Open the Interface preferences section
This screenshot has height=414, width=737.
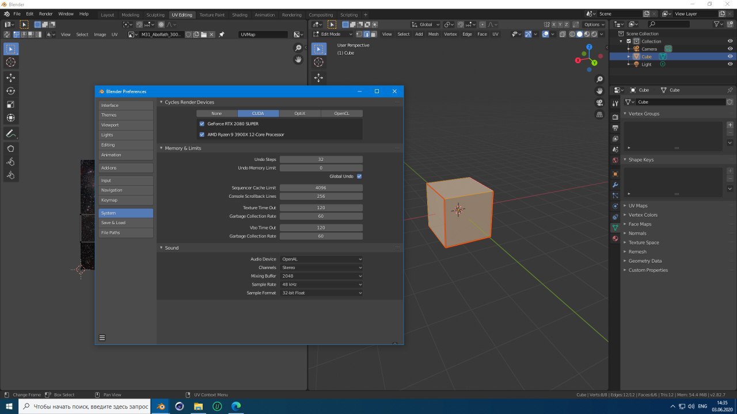click(x=126, y=105)
